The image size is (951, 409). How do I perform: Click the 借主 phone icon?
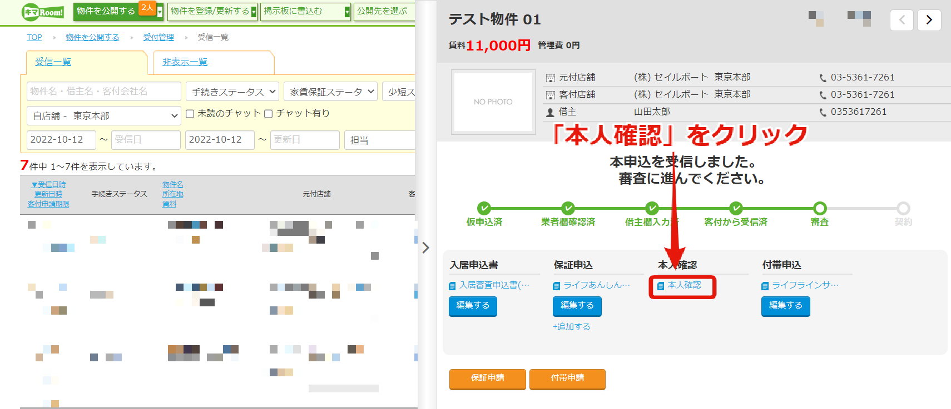[823, 112]
